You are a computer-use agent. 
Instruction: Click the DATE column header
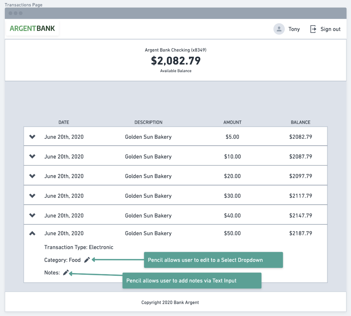point(64,122)
